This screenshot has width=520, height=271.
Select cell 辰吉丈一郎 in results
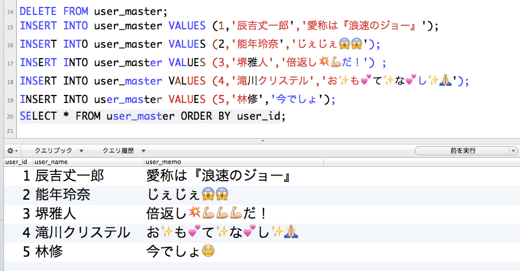click(x=70, y=176)
